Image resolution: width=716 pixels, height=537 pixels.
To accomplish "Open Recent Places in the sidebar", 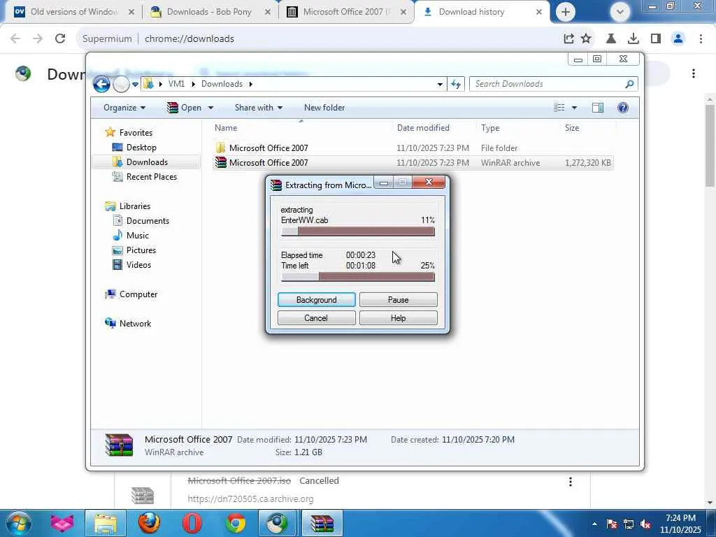I will (x=151, y=177).
